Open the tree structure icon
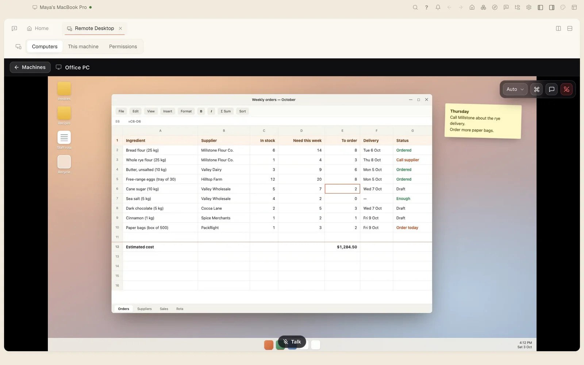The image size is (584, 365). pos(517,7)
